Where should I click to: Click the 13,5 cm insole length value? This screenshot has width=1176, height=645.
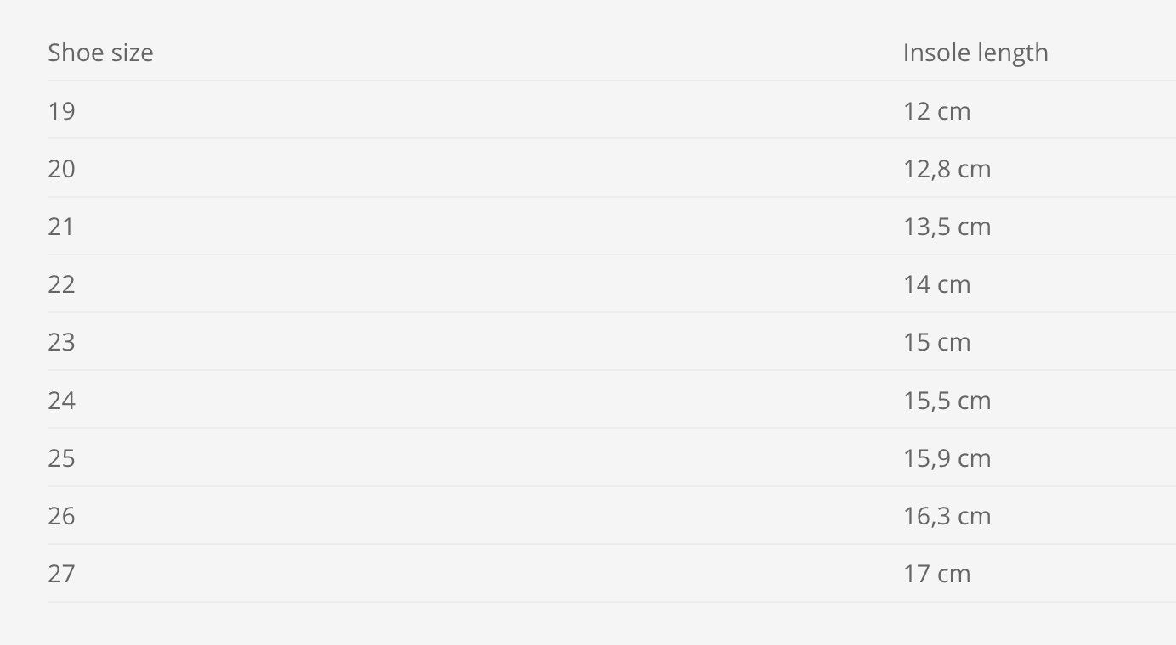[947, 227]
